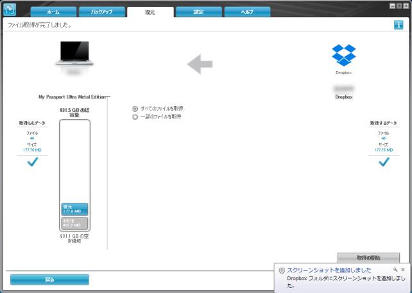
Task: Minimize the SmartWare window
Action: click(392, 6)
